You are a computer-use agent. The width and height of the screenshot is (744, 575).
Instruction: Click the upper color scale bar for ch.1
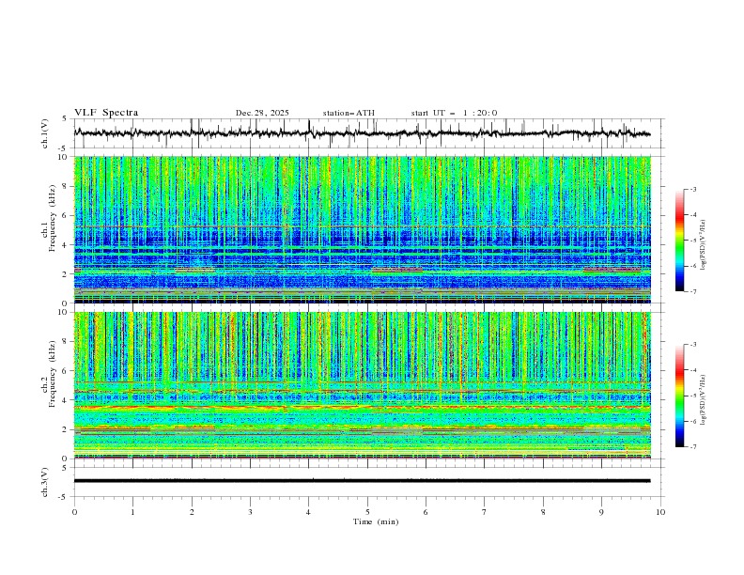click(679, 241)
